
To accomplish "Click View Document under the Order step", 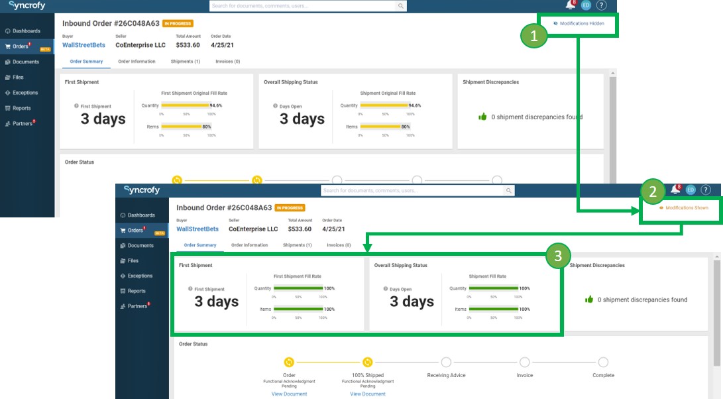I will click(x=289, y=394).
